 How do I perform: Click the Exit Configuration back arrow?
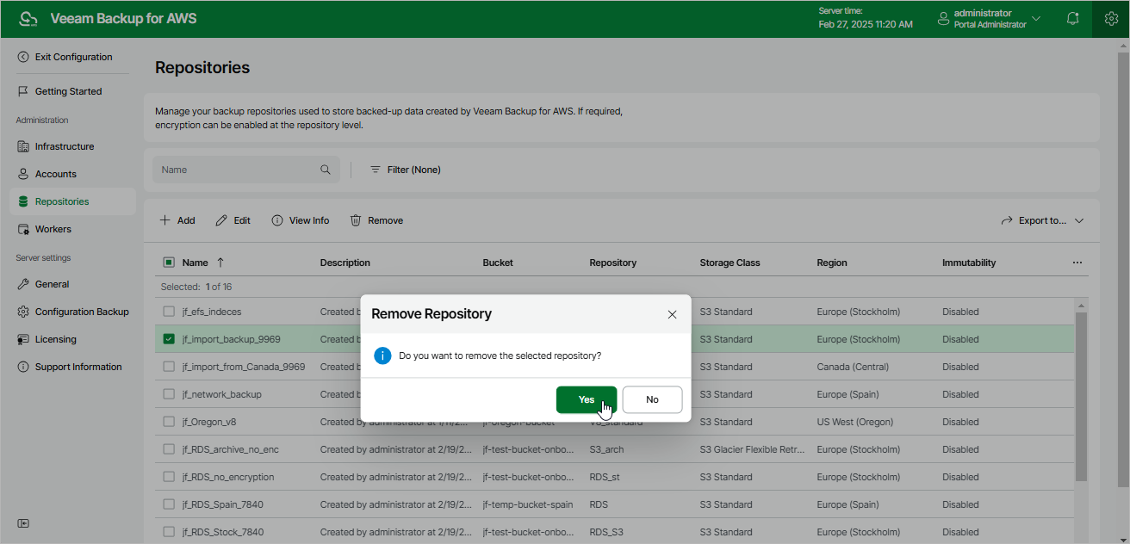(23, 57)
